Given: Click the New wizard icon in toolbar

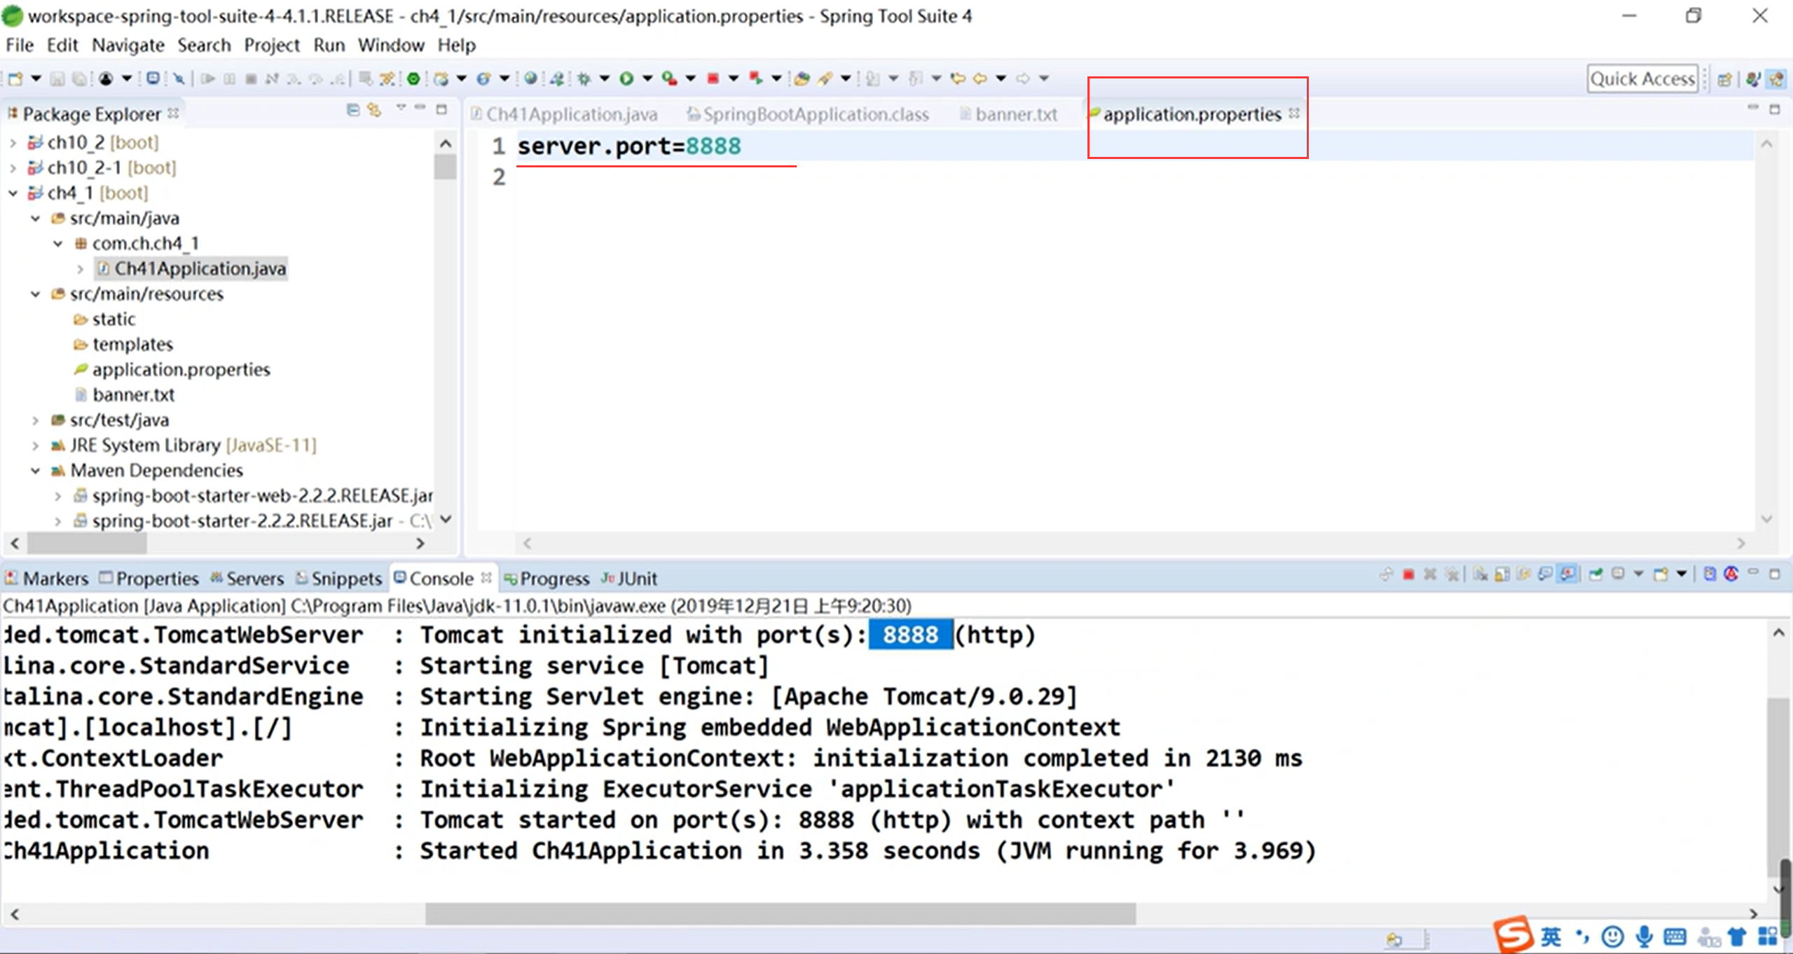Looking at the screenshot, I should (15, 78).
